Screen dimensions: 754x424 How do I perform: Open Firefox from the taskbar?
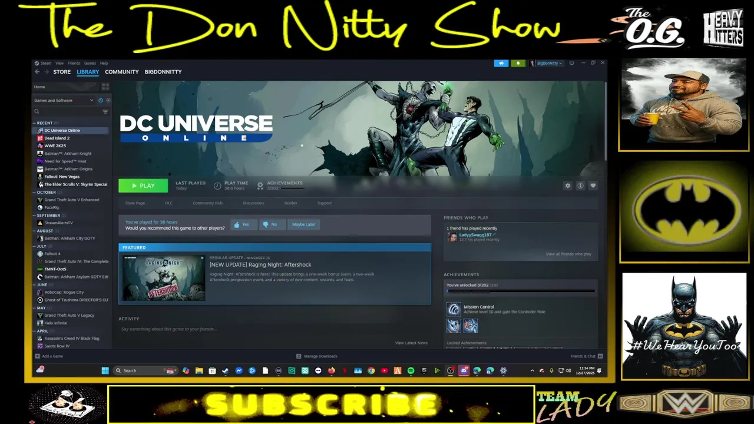331,370
